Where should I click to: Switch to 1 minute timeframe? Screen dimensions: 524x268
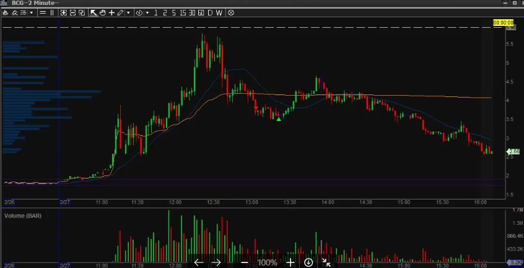click(x=155, y=13)
